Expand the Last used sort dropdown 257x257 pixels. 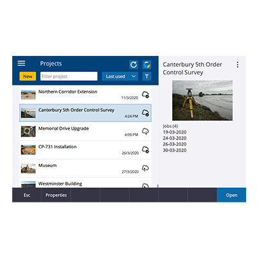[120, 76]
